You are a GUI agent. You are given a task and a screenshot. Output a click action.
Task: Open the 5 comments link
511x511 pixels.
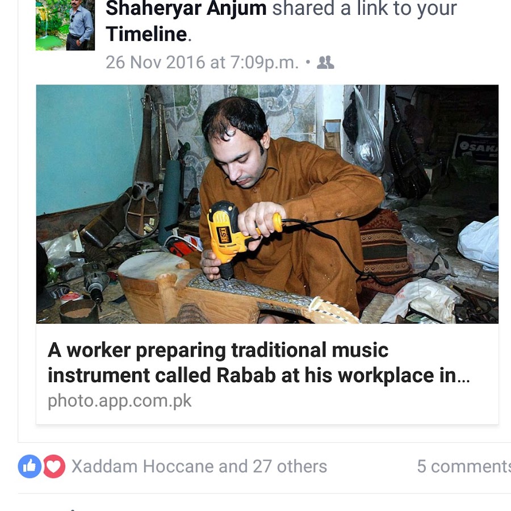[464, 466]
